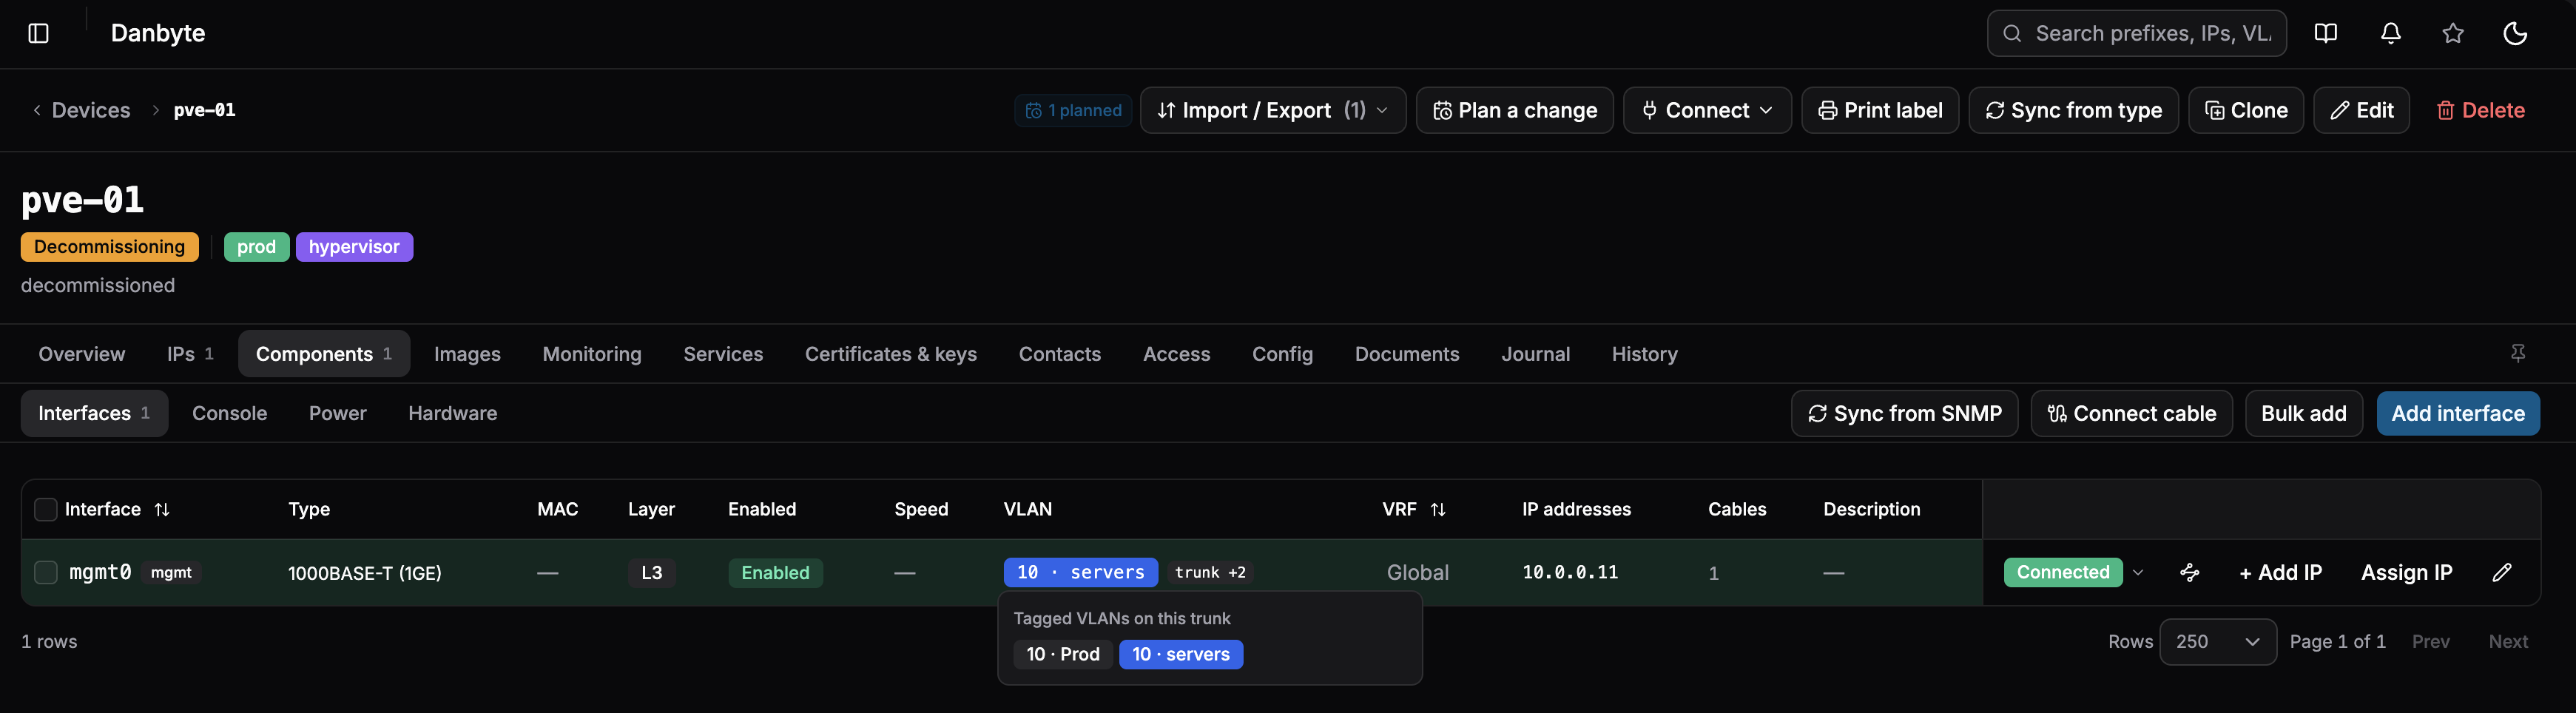Switch theme with the moon icon
This screenshot has height=713, width=2576.
pos(2515,33)
